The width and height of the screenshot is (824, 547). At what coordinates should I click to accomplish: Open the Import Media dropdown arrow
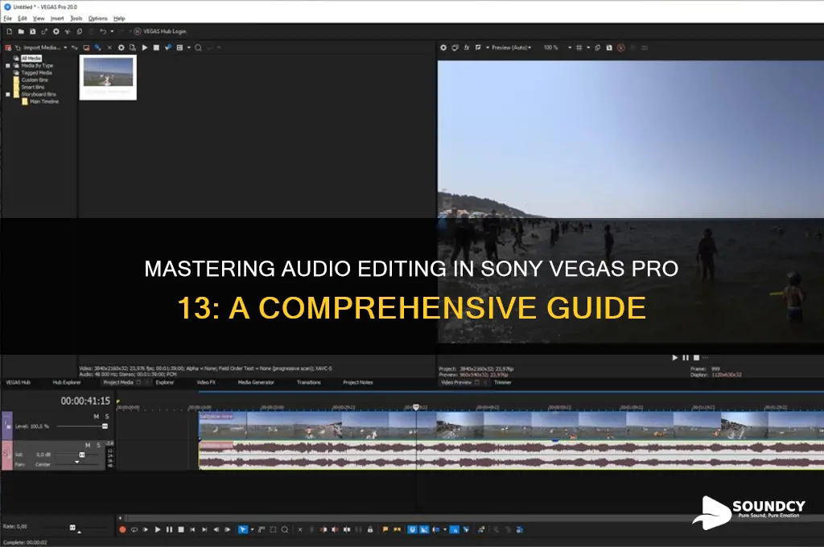click(x=65, y=47)
